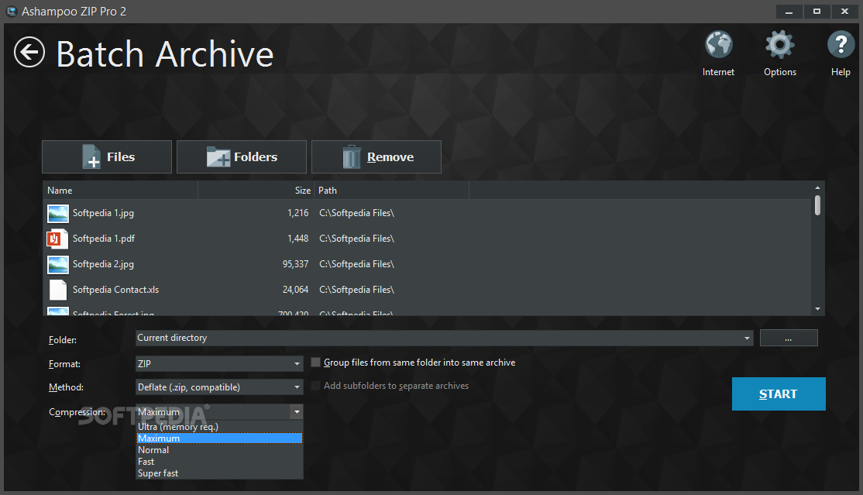This screenshot has height=495, width=863.
Task: Click the Ashampoo app icon in title bar
Action: tap(12, 11)
